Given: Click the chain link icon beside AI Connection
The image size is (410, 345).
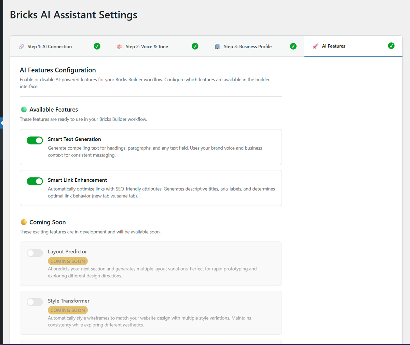Looking at the screenshot, I should click(22, 46).
